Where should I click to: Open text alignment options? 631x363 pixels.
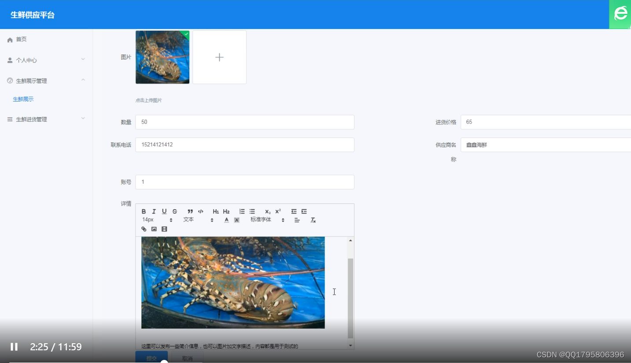[x=297, y=220]
